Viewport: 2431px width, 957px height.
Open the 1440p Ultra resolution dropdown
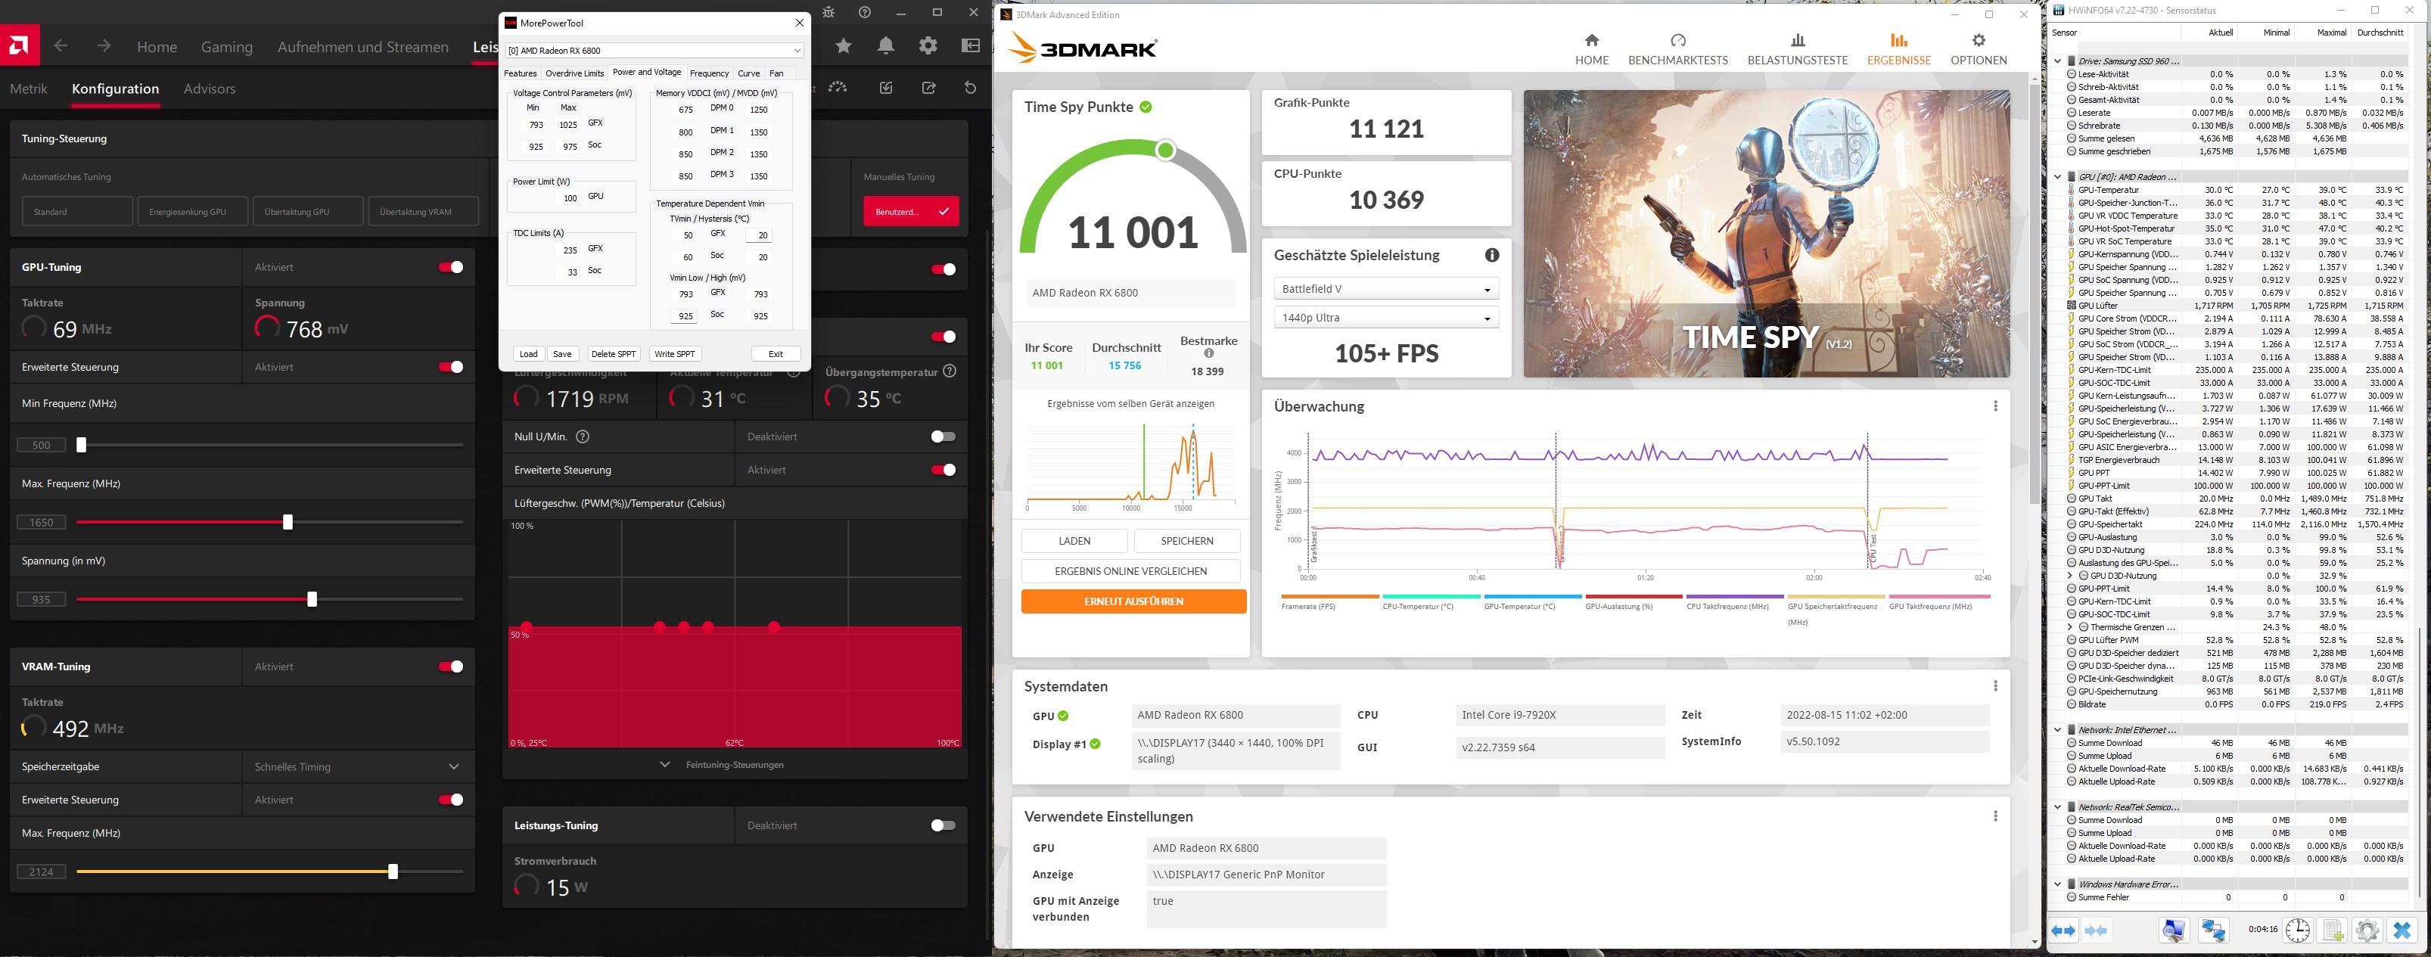tap(1385, 318)
